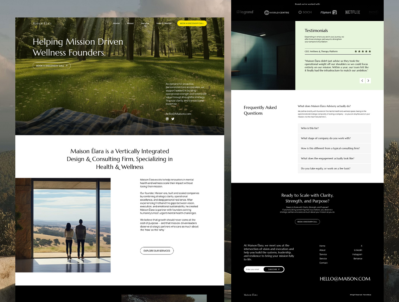Click the 'CEO, Wellness & Therapy Platform' label
This screenshot has width=399, height=302.
pyautogui.click(x=321, y=52)
